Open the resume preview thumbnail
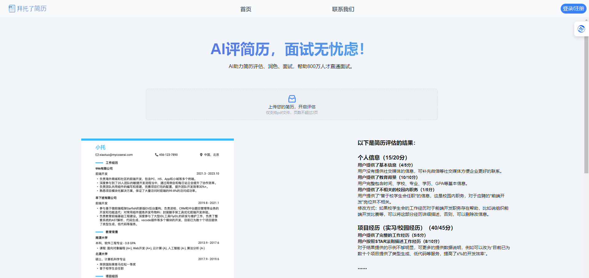Viewport: 589px width, 278px height. pyautogui.click(x=157, y=206)
